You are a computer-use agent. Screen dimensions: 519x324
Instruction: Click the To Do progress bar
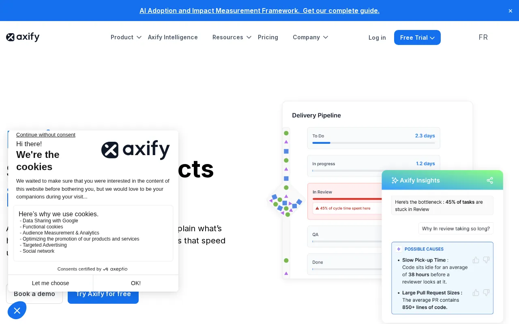pos(373,143)
